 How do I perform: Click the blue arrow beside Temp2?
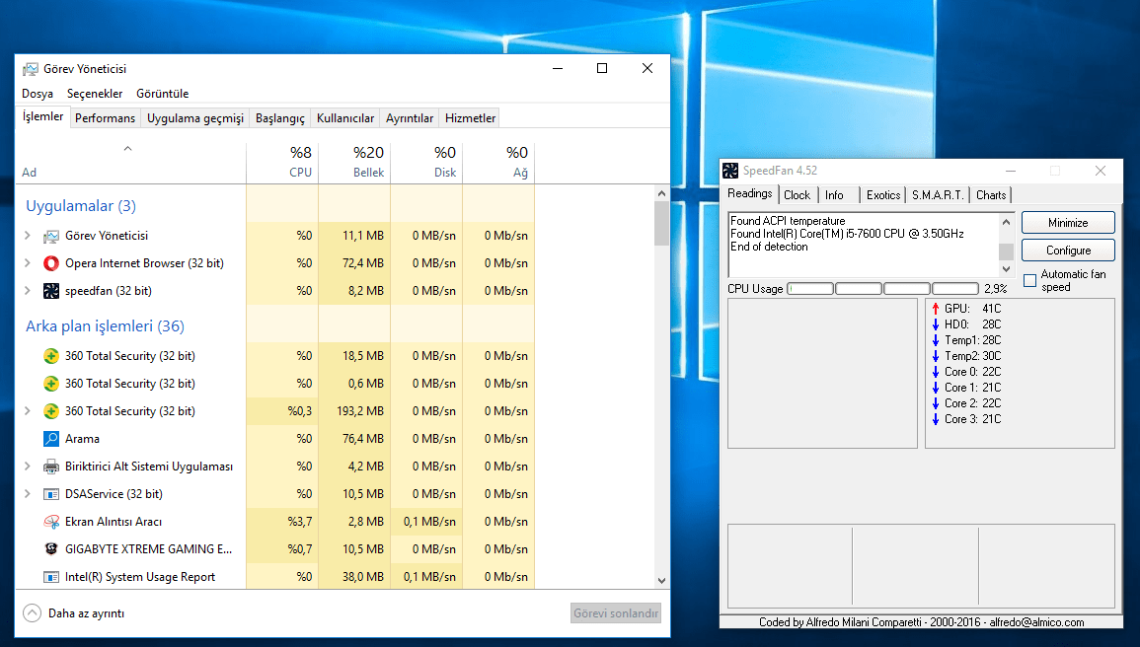[x=936, y=356]
